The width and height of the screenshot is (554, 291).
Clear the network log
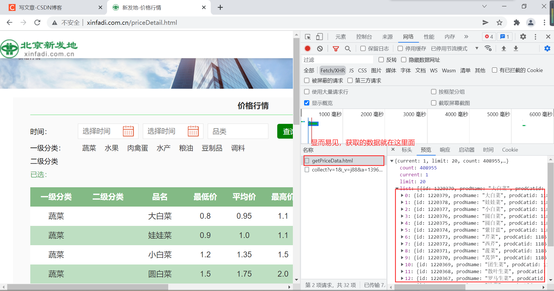(x=320, y=48)
